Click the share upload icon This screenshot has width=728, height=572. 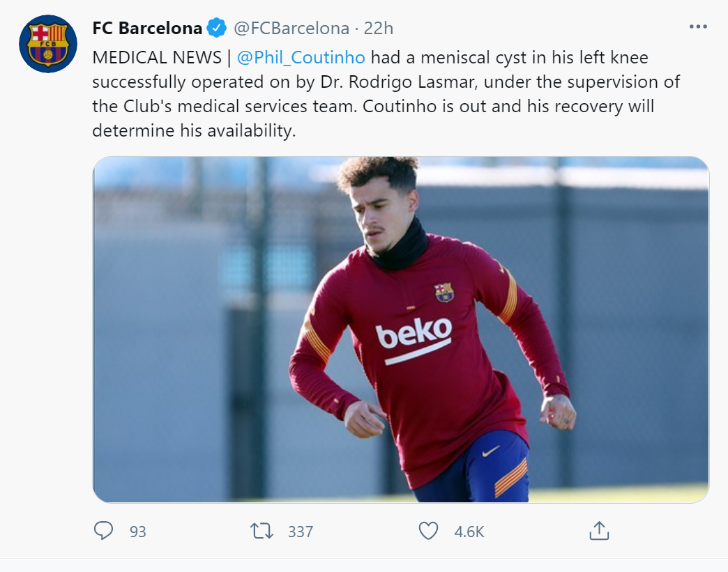tap(599, 532)
